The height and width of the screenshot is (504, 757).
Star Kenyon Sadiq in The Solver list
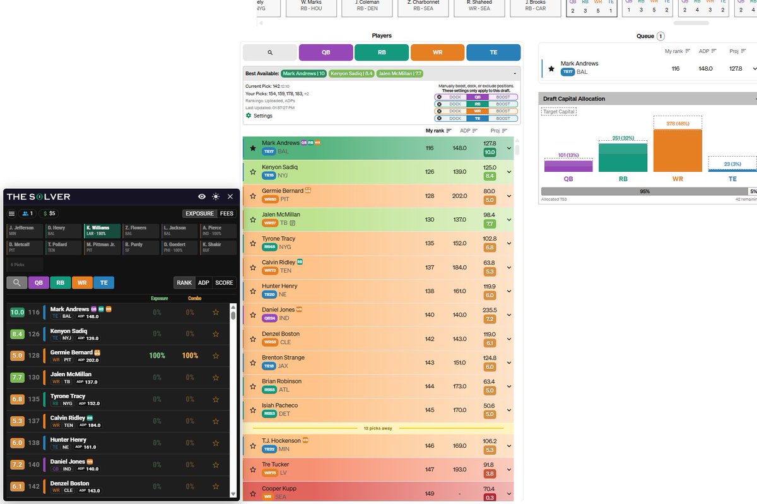tap(216, 334)
